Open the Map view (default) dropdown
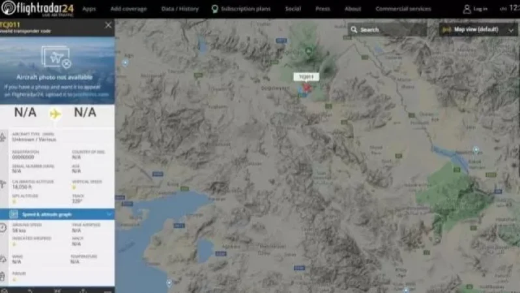The height and width of the screenshot is (293, 520). point(479,29)
